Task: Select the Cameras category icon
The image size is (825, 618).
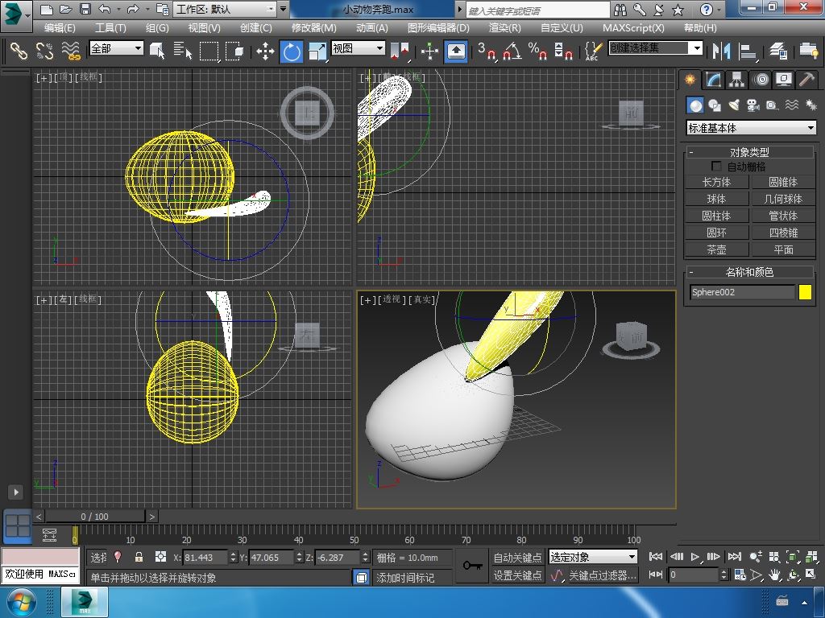Action: 753,105
